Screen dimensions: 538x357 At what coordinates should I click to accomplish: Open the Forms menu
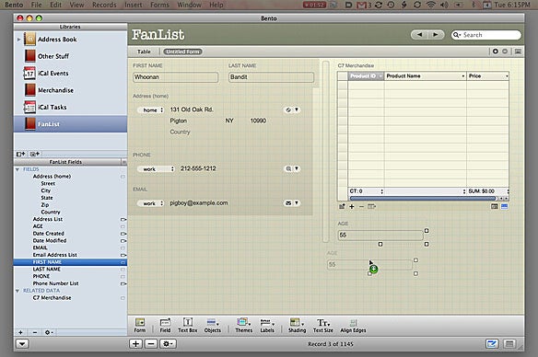159,5
